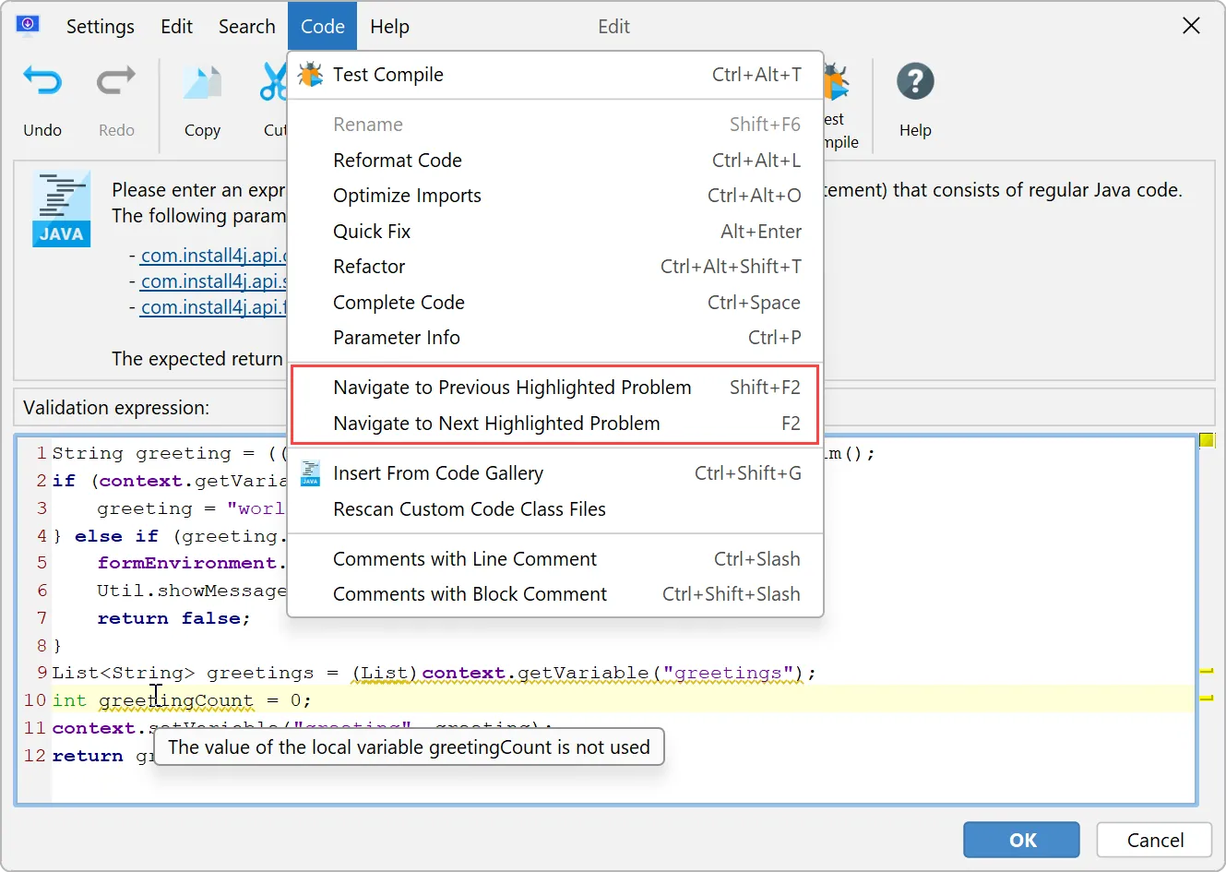Choose Test Compile from Code menu
1226x872 pixels.
(x=555, y=75)
